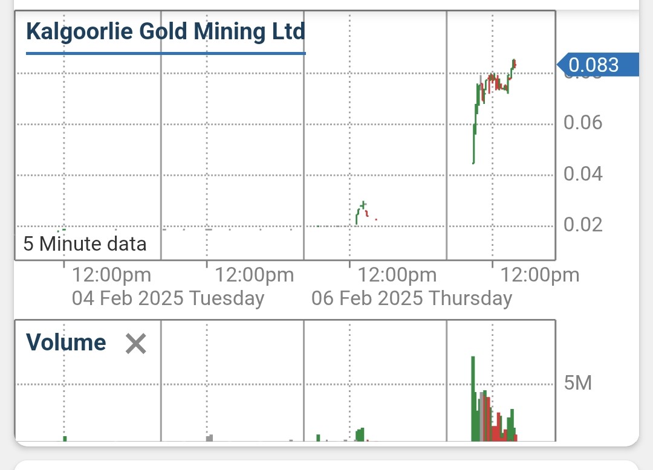This screenshot has width=653, height=470.
Task: Click the blue underline beneath the chart title
Action: [166, 54]
